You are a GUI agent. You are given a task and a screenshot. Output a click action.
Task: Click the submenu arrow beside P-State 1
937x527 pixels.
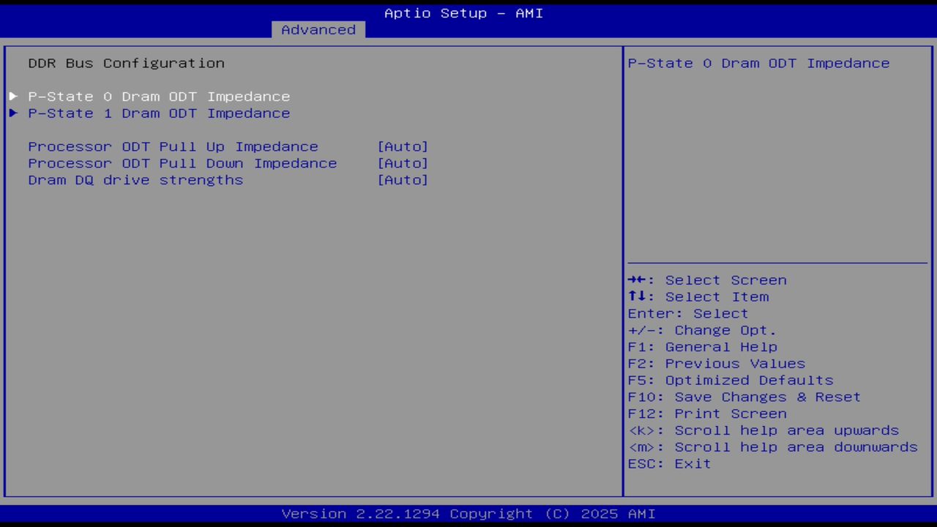[x=13, y=113]
